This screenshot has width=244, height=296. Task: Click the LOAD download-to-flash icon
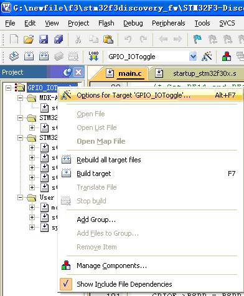tap(93, 56)
